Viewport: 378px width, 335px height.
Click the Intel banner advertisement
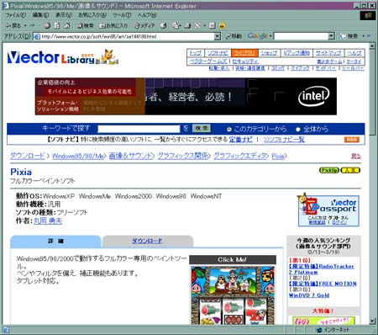point(186,96)
